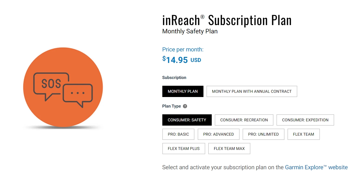The image size is (359, 177).
Task: Click the $14.95 USD price text
Action: pos(181,60)
